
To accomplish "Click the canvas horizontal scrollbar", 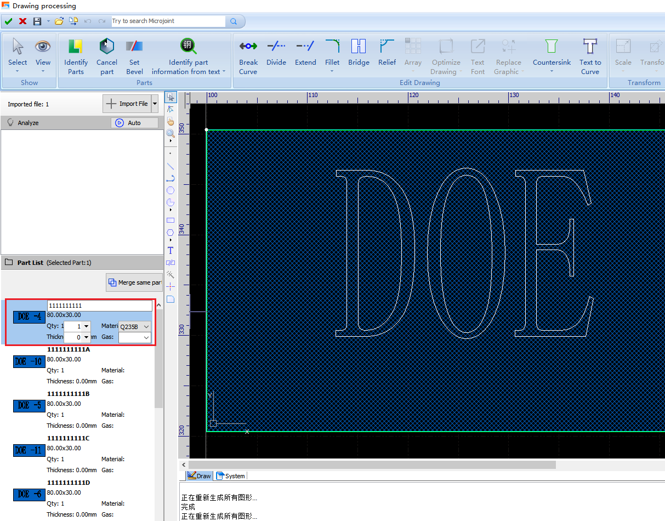I will (x=372, y=465).
